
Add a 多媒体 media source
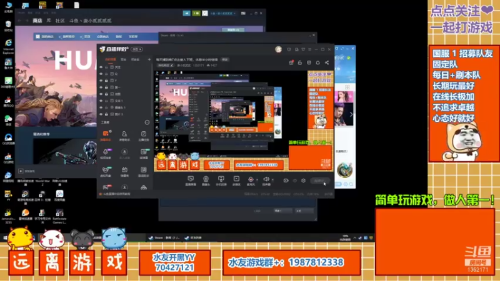tap(236, 180)
